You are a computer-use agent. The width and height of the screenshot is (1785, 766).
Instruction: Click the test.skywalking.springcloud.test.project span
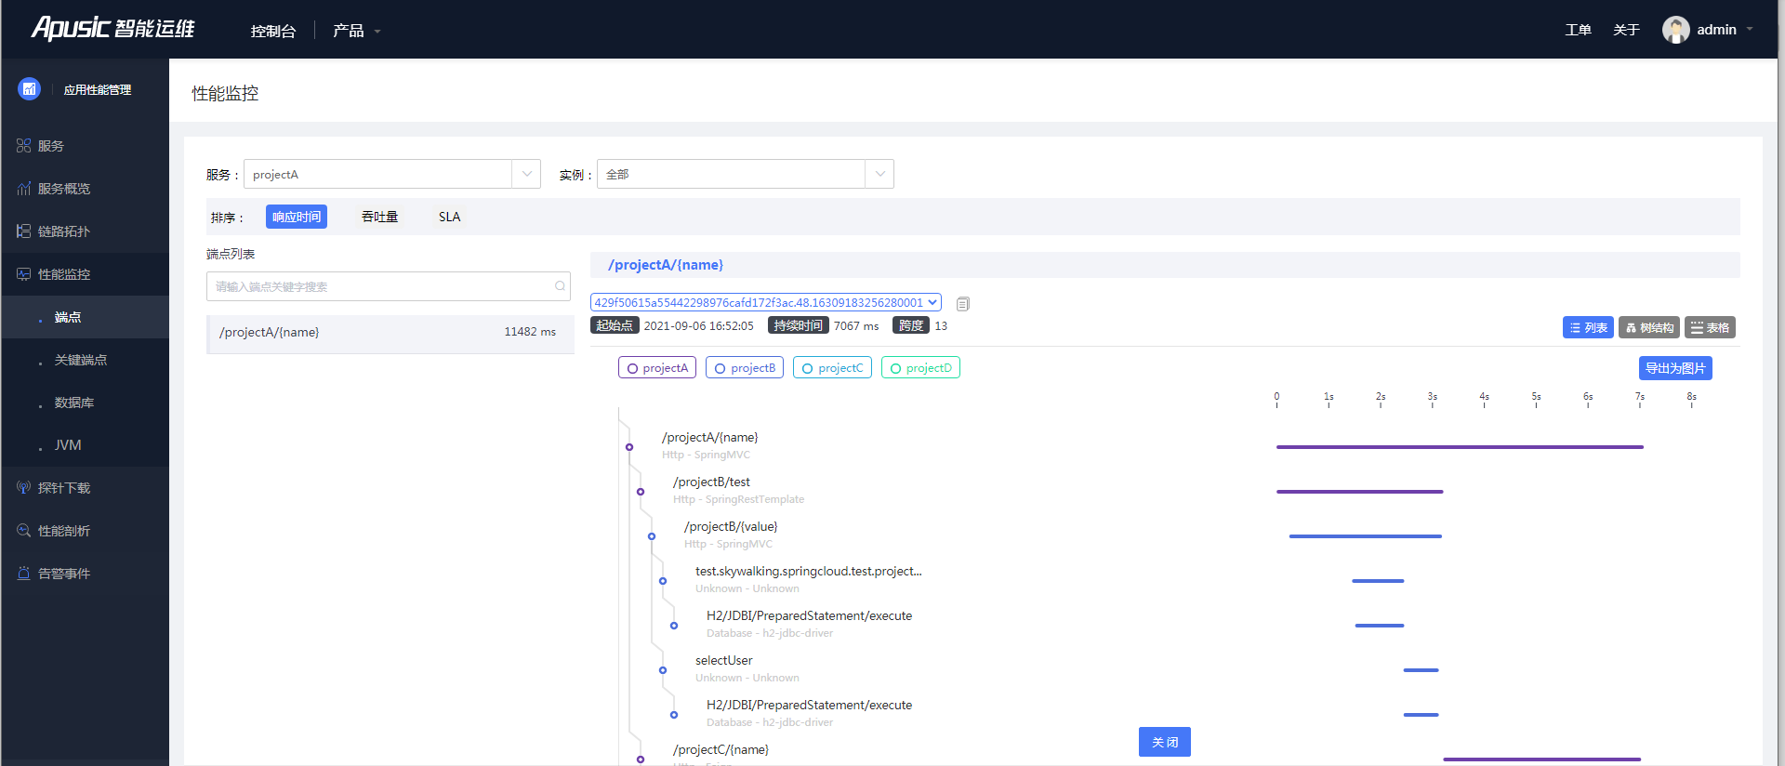[x=809, y=572]
